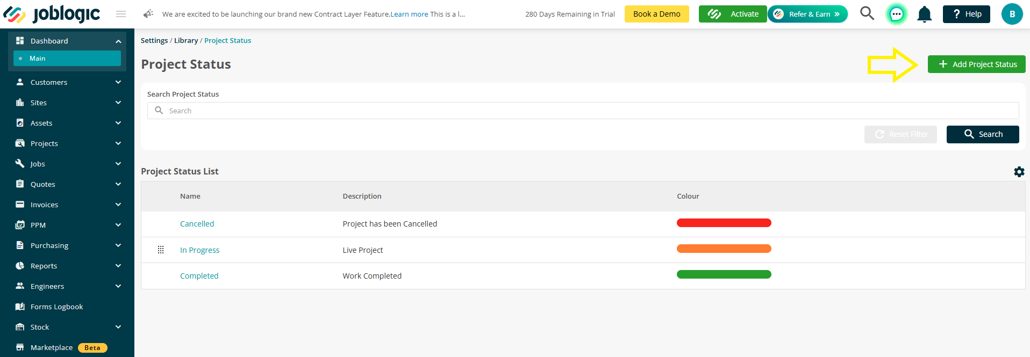Open the Purchasing menu label
The height and width of the screenshot is (357, 1030).
click(x=49, y=245)
